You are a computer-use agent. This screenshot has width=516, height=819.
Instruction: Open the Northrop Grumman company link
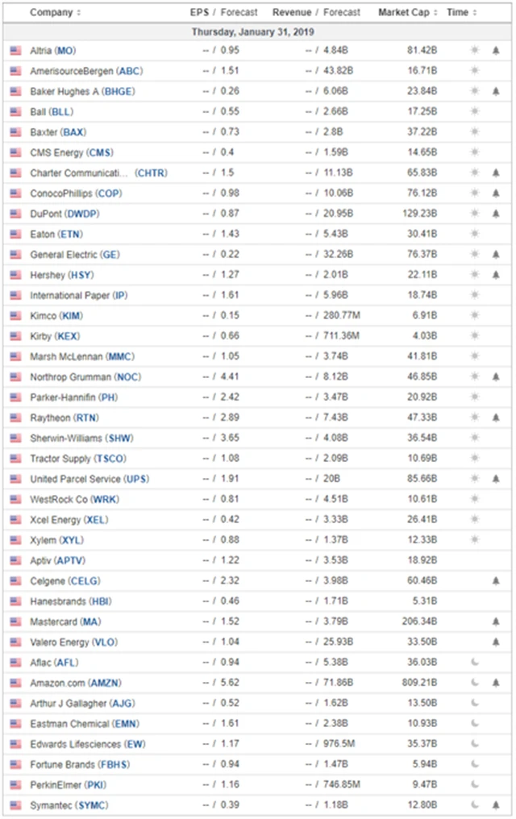[x=72, y=376]
